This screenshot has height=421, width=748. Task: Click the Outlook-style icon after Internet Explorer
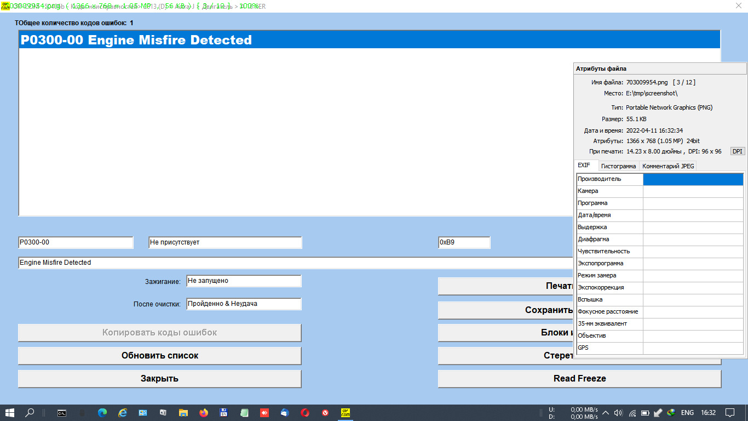click(142, 413)
